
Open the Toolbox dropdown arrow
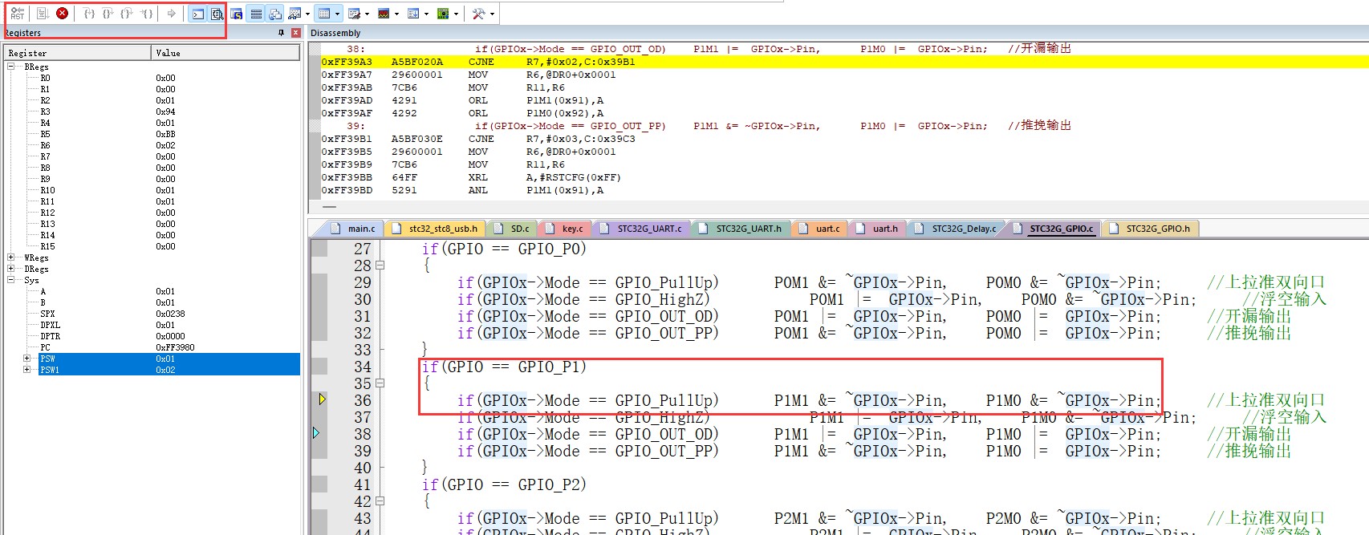pyautogui.click(x=492, y=14)
